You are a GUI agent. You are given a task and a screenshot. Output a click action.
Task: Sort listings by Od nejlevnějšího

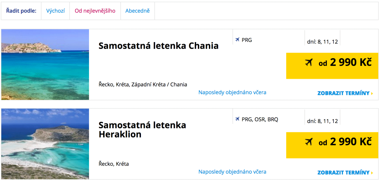95,11
